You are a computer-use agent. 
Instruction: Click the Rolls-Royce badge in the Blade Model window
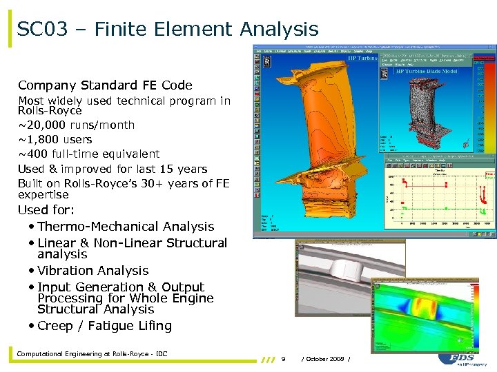coord(384,74)
